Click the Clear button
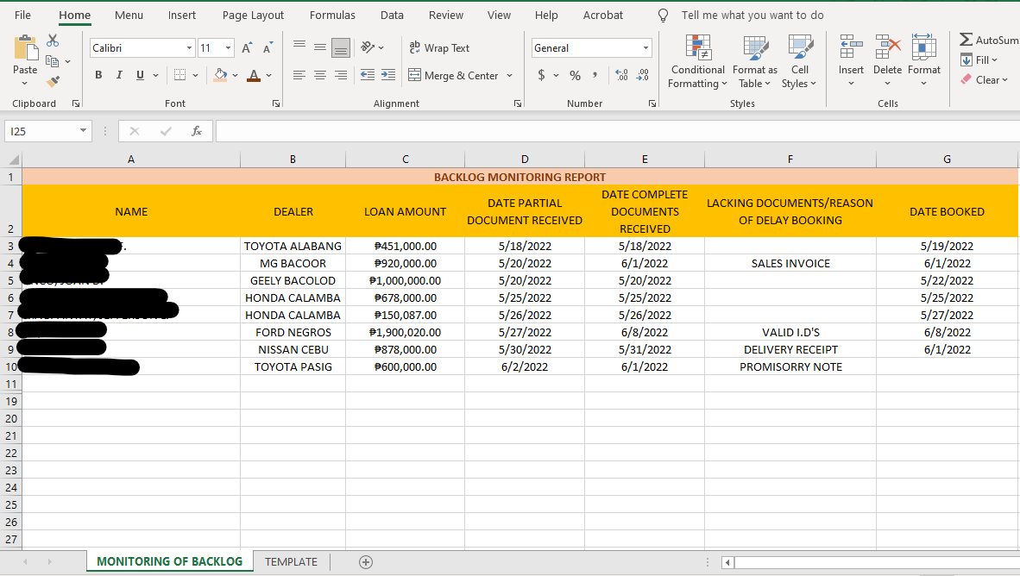1020x576 pixels. tap(985, 80)
